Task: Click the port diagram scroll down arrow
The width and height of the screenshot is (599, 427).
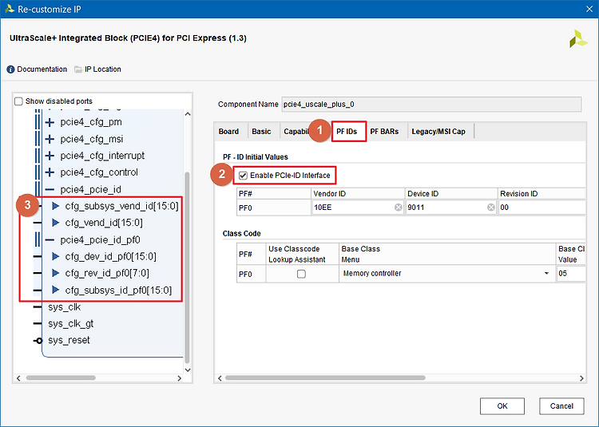Action: [x=188, y=370]
